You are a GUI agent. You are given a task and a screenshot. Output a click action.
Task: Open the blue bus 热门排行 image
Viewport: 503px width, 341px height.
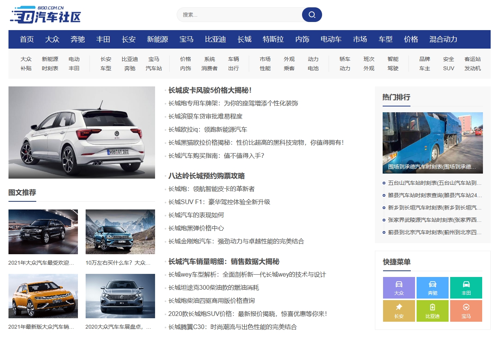433,143
